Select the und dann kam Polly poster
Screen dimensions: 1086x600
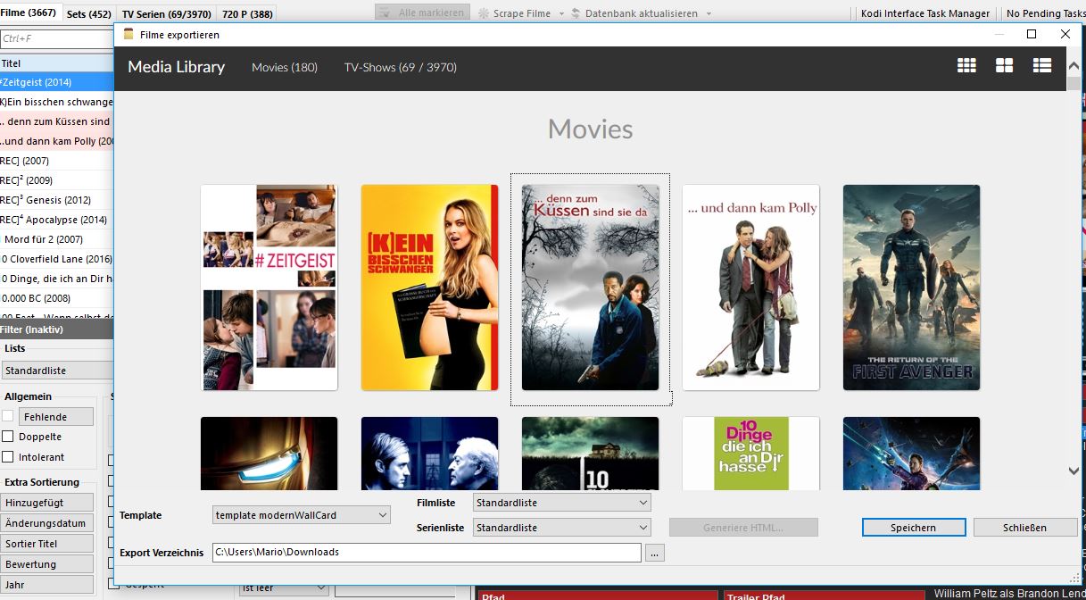click(751, 287)
